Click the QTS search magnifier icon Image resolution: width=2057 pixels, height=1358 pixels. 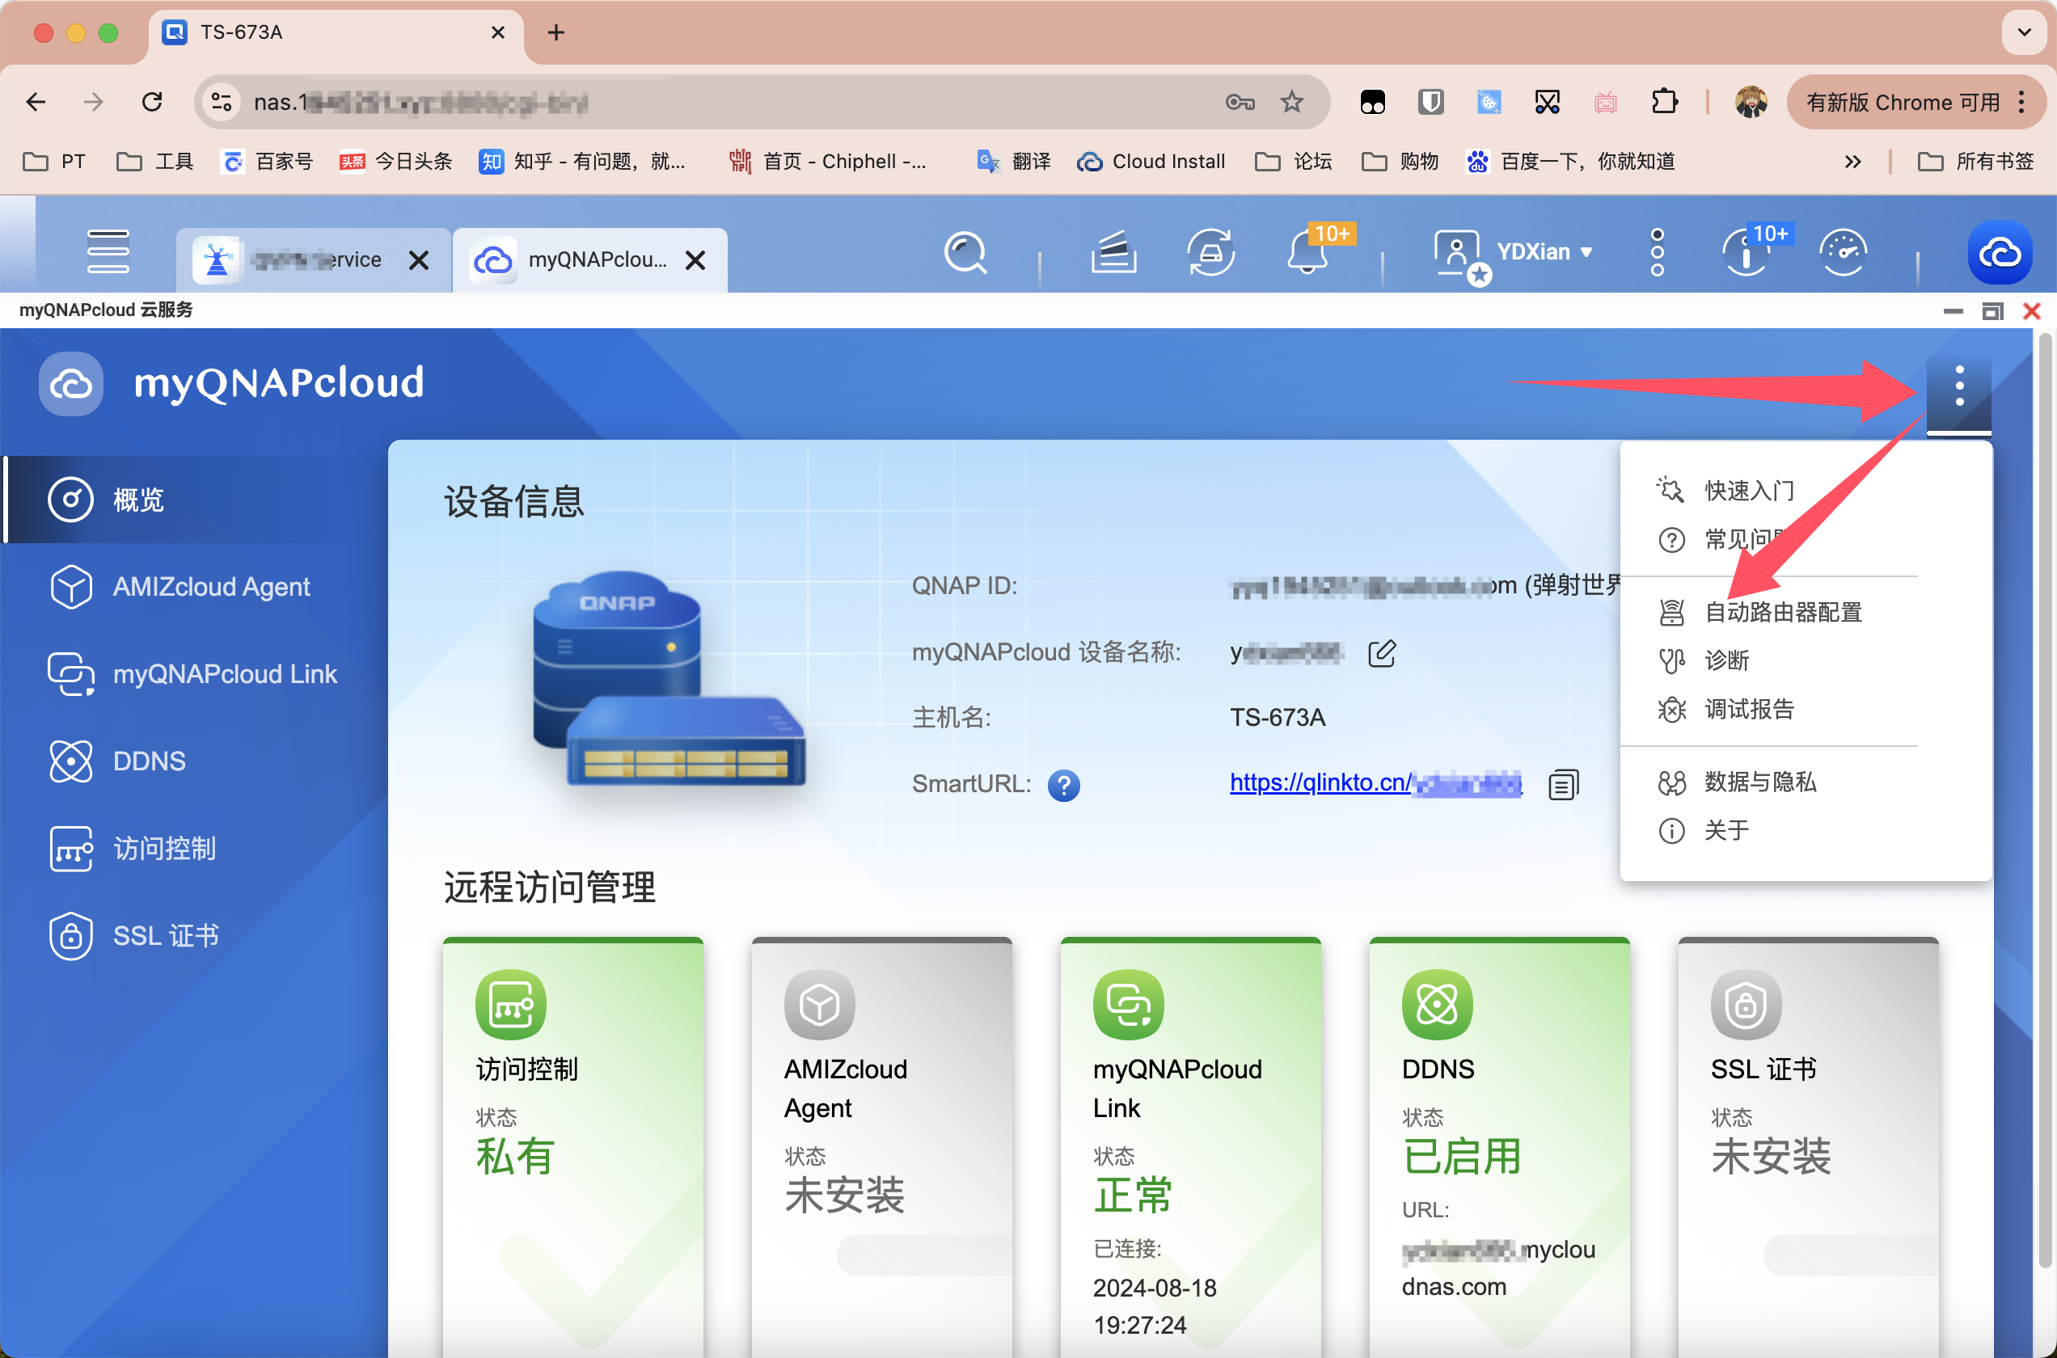tap(965, 253)
